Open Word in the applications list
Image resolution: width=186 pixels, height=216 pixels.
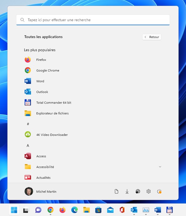[x=40, y=81]
